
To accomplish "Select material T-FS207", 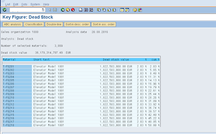I will 17,87.
